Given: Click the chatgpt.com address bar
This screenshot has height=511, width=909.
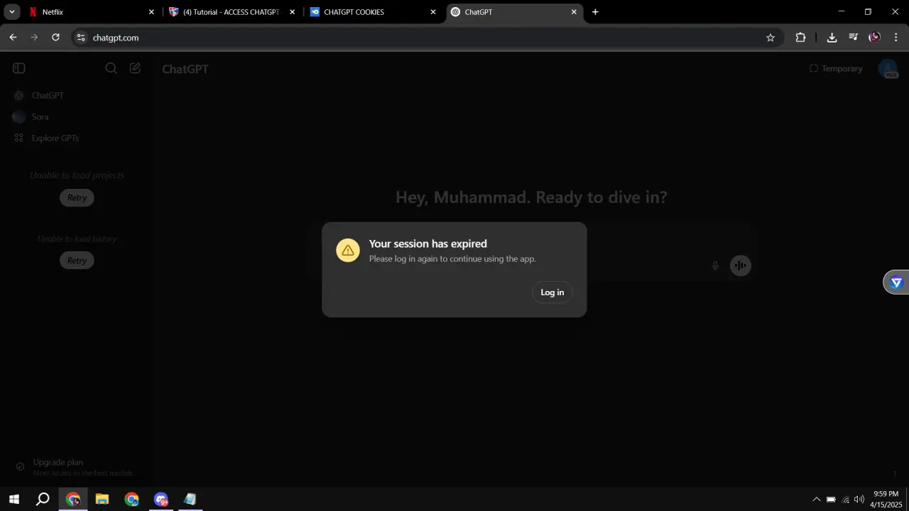Looking at the screenshot, I should (426, 38).
